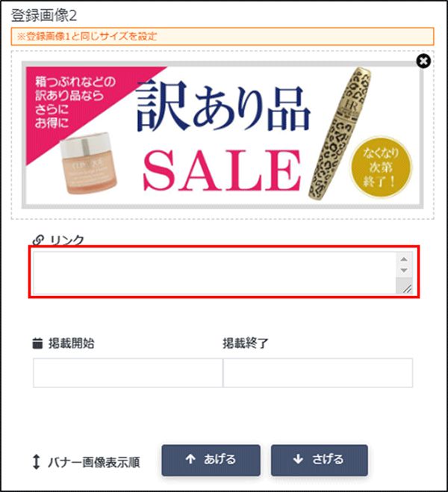The height and width of the screenshot is (492, 448).
Task: Click the link textarea scroll down arrow
Action: [x=404, y=270]
